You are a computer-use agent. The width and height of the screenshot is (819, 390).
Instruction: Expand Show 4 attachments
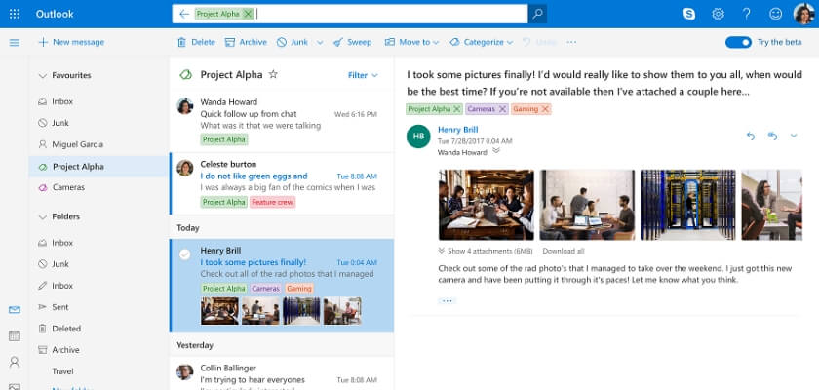click(486, 251)
